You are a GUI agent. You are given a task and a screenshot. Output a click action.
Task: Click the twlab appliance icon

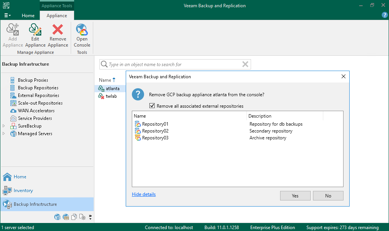(x=101, y=96)
